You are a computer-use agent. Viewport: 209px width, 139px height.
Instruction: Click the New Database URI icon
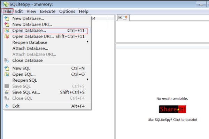click(x=7, y=24)
